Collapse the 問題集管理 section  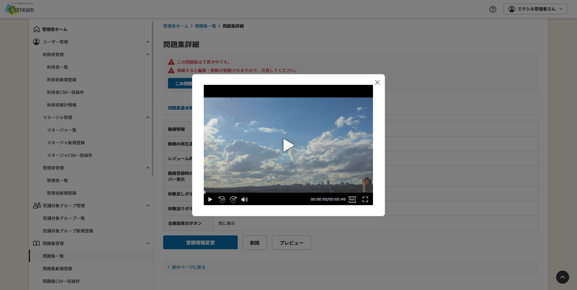pos(148,243)
